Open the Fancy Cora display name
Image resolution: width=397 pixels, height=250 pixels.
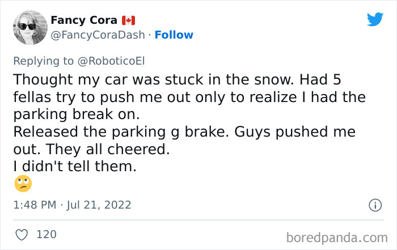coord(83,20)
